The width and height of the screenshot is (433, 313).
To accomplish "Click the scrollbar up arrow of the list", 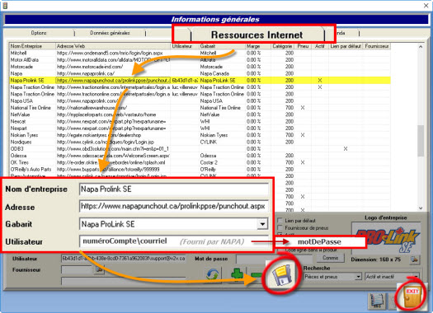I will pyautogui.click(x=421, y=47).
